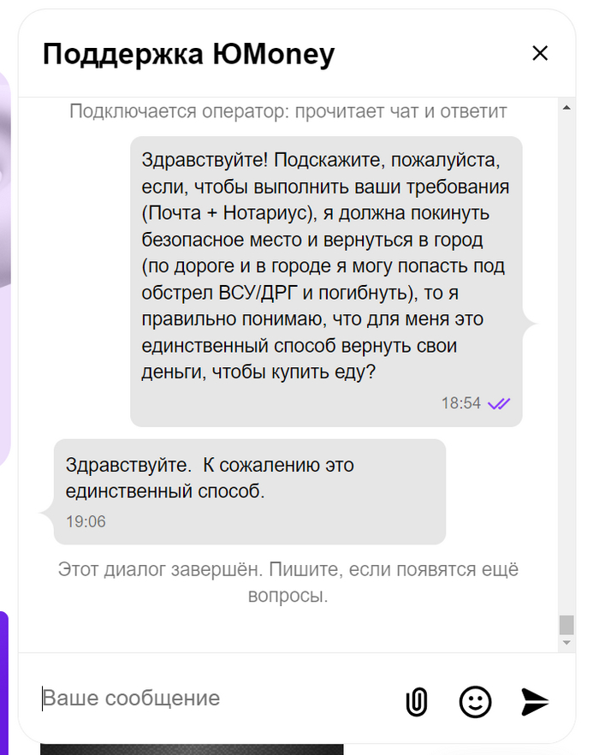Click the operator reply message bubble
This screenshot has height=755, width=599.
point(248,479)
